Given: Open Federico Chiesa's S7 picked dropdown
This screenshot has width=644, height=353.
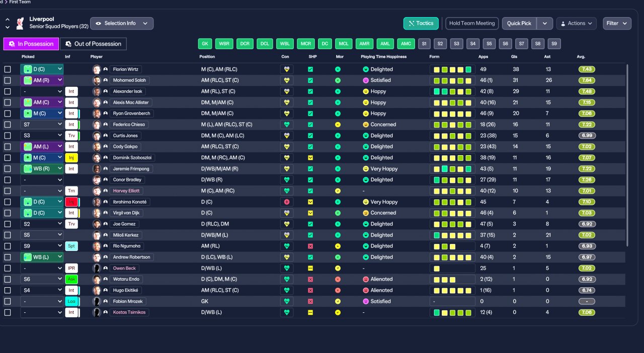Looking at the screenshot, I should (42, 125).
